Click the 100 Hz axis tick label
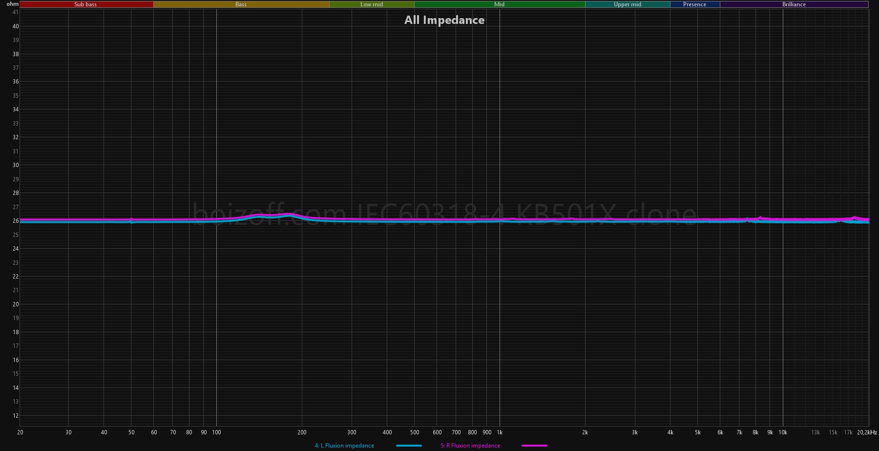Screen dimensions: 879x451 pyautogui.click(x=216, y=432)
